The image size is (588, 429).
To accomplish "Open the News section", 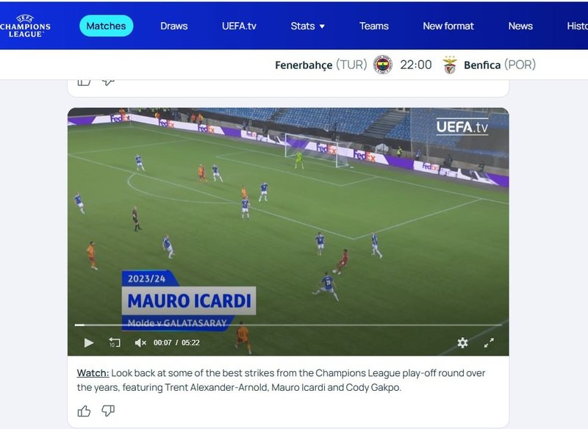I will pyautogui.click(x=520, y=26).
